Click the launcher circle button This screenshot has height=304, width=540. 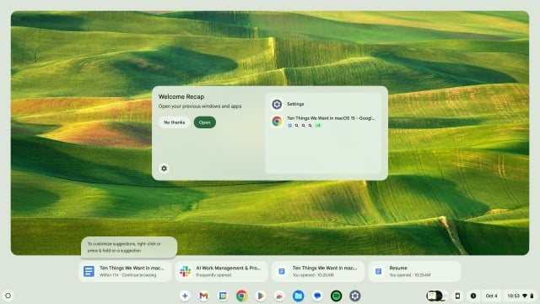pos(8,296)
